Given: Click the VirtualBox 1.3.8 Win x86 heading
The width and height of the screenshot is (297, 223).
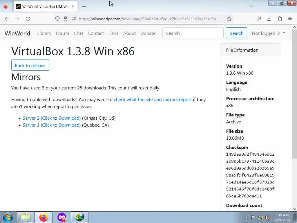Looking at the screenshot, I should tap(73, 51).
